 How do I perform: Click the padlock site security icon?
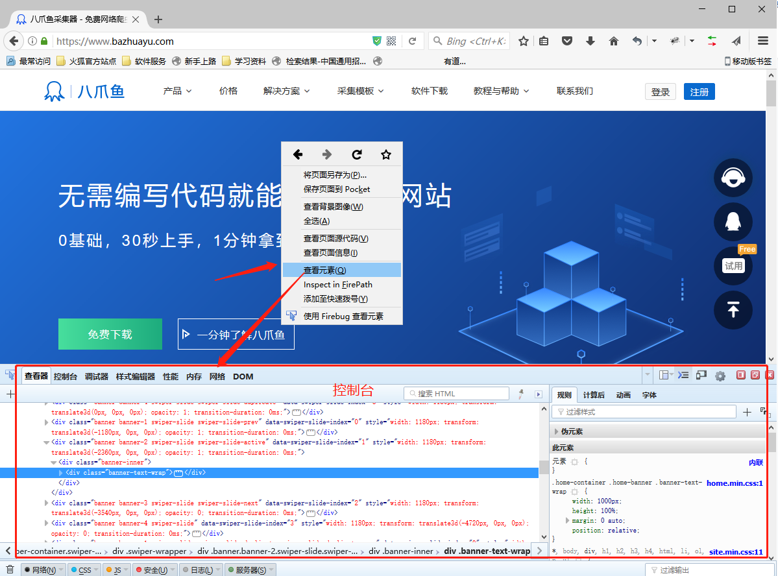coord(44,41)
